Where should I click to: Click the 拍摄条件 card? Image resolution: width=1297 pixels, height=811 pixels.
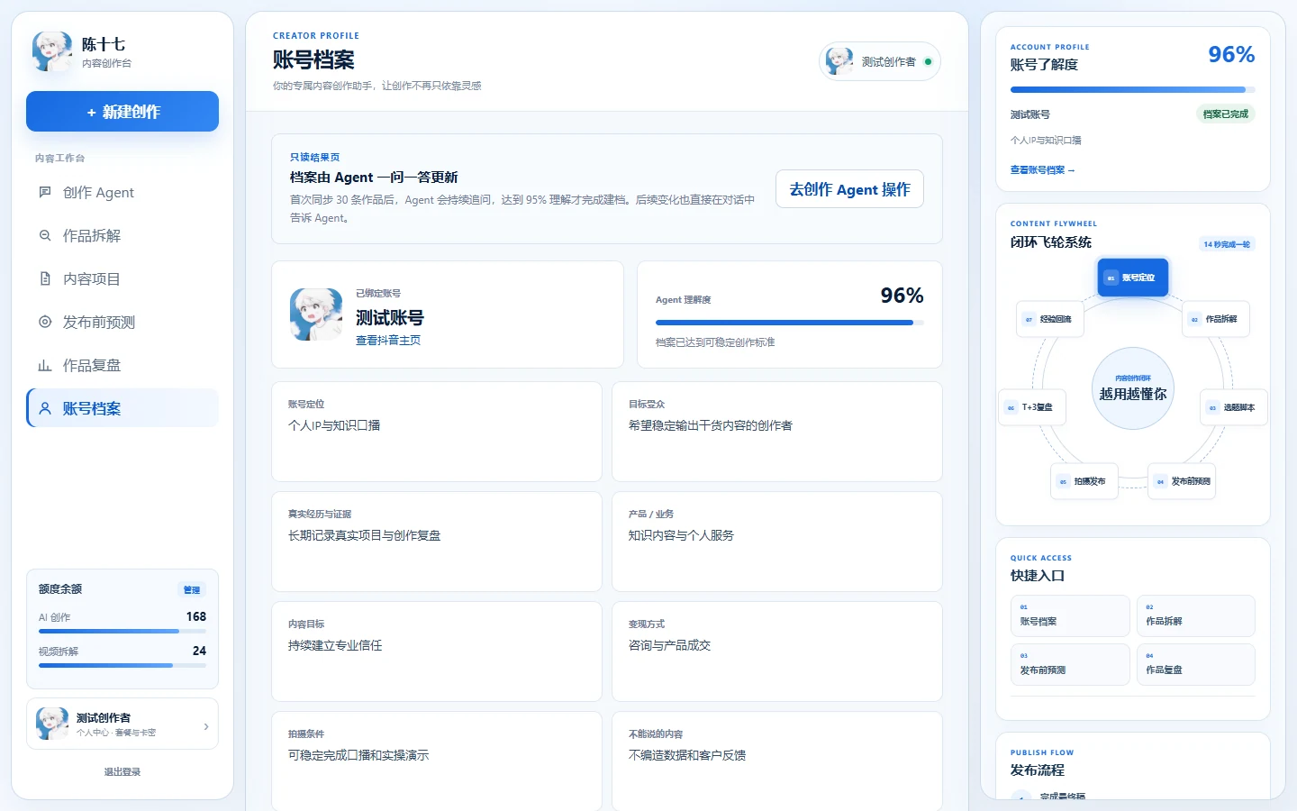tap(437, 761)
